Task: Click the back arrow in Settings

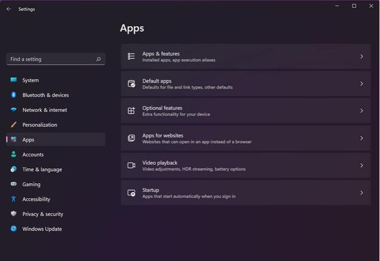Action: (x=9, y=9)
